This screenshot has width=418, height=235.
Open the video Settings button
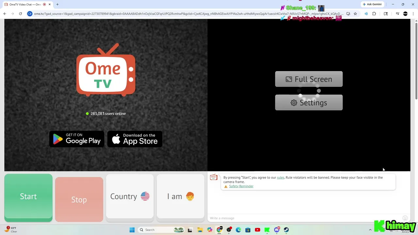click(x=309, y=102)
